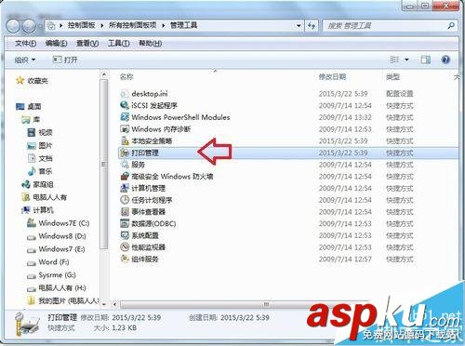Expand the address bar history dropdown
The height and width of the screenshot is (346, 465).
(299, 25)
